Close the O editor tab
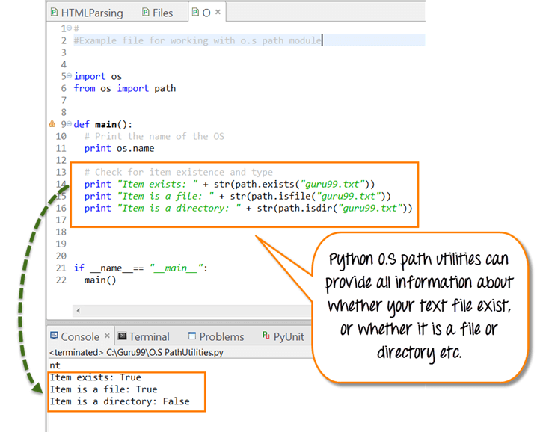Viewport: 537px width, 432px height. click(x=218, y=12)
